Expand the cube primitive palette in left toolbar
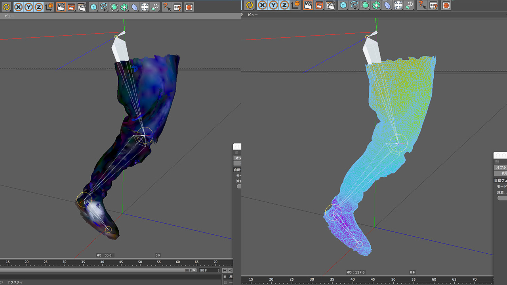507x285 pixels. tap(93, 7)
